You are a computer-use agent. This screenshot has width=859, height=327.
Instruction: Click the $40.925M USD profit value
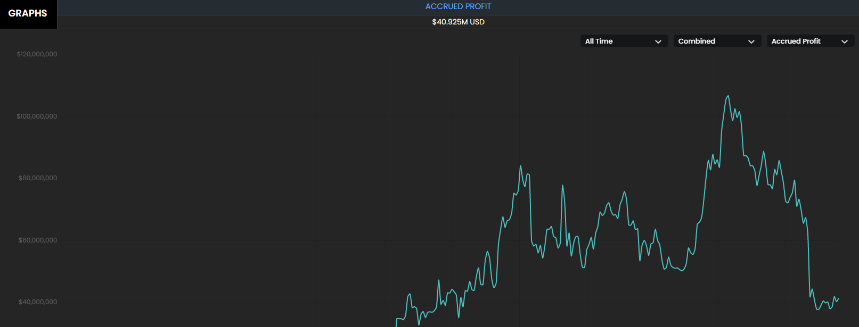458,22
